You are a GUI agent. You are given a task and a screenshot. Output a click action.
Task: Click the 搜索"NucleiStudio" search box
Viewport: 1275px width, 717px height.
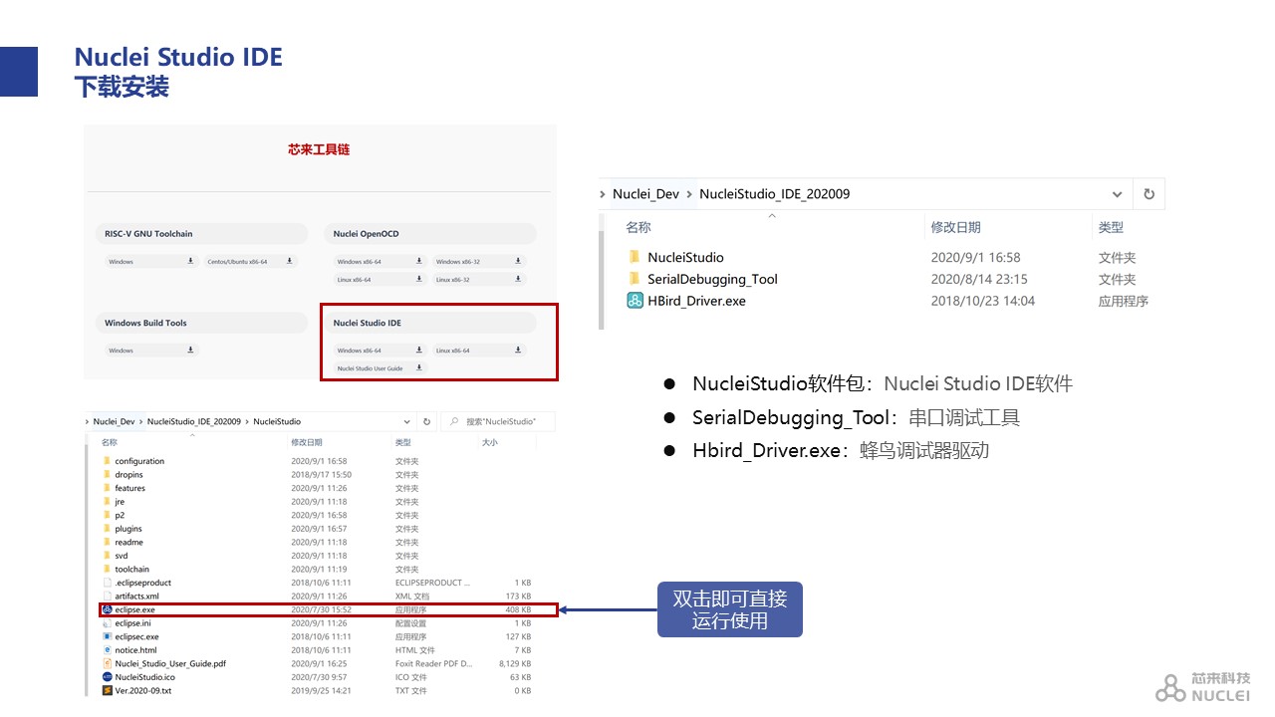pyautogui.click(x=498, y=421)
